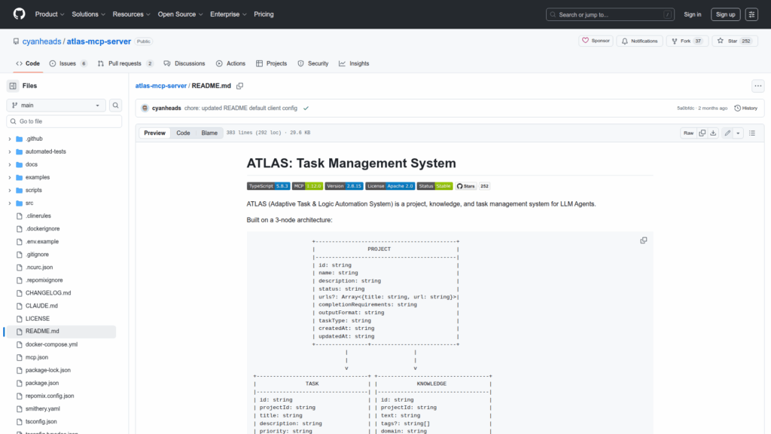771x434 pixels.
Task: Open the Open Source dropdown menu
Action: point(180,14)
